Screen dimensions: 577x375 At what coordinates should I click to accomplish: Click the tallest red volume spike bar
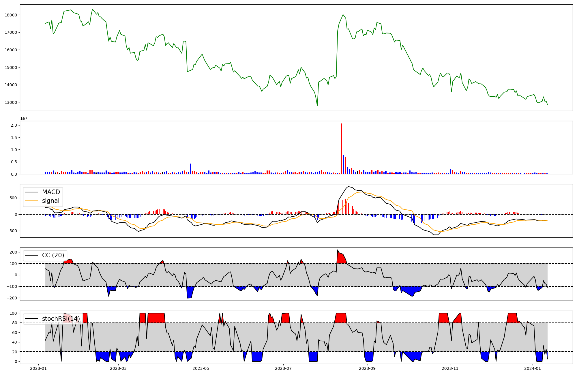(x=342, y=149)
